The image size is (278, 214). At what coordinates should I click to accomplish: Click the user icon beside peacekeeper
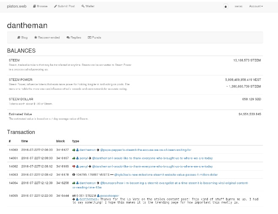pos(98,195)
